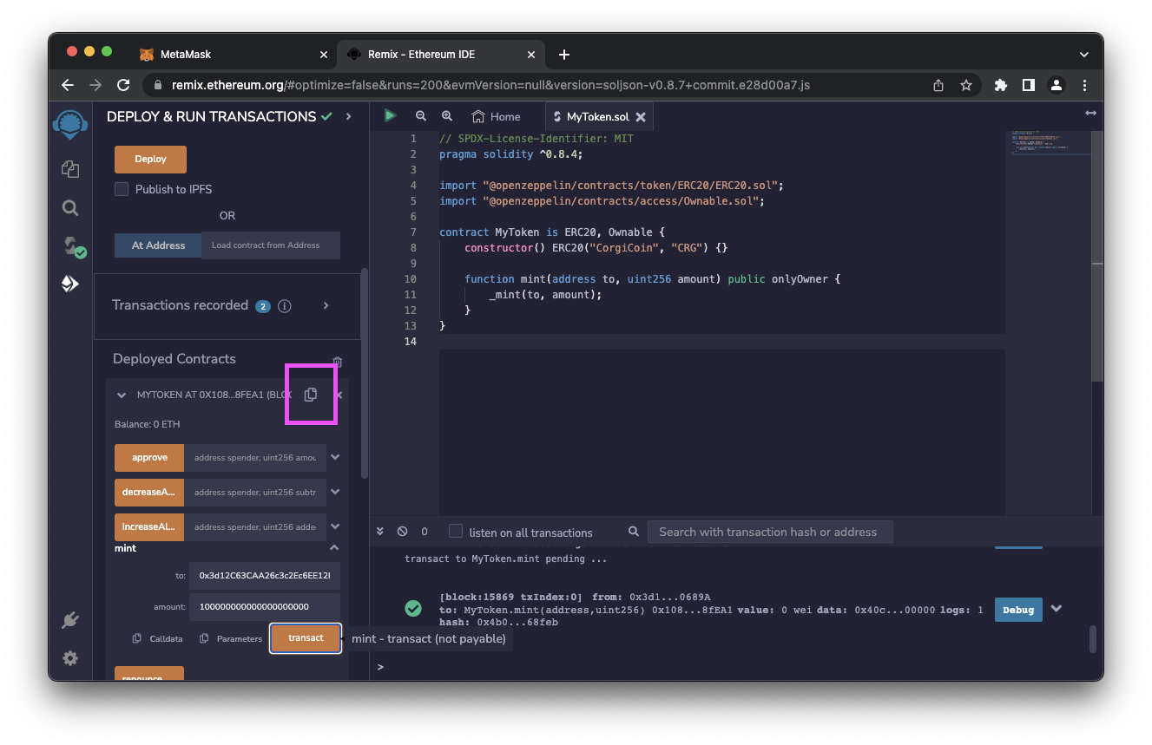This screenshot has width=1152, height=745.
Task: Open the Plugin manager plug icon
Action: click(70, 620)
